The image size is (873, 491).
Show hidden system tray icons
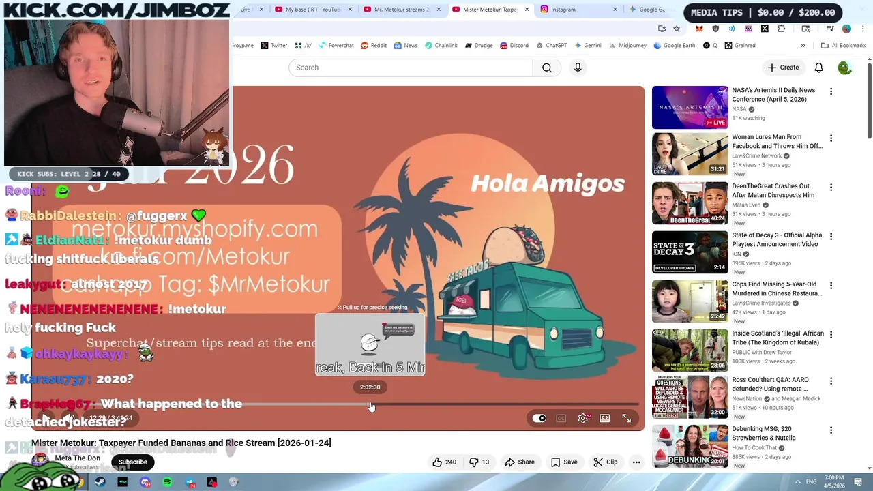798,482
